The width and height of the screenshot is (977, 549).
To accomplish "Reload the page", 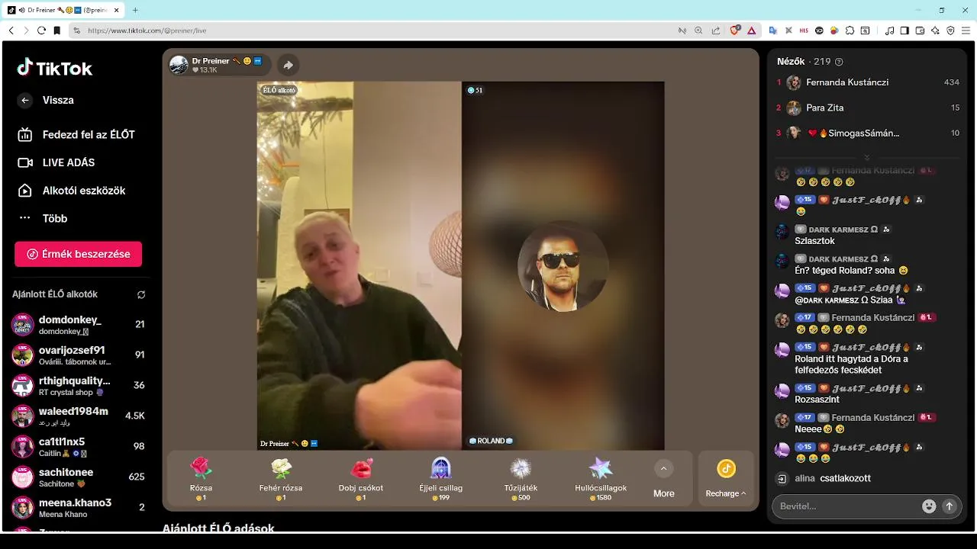I will point(41,30).
